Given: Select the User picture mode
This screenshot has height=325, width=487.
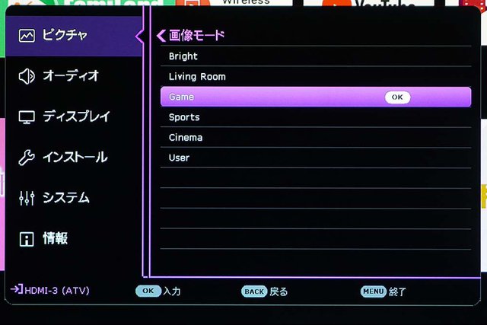Looking at the screenshot, I should pyautogui.click(x=316, y=158).
